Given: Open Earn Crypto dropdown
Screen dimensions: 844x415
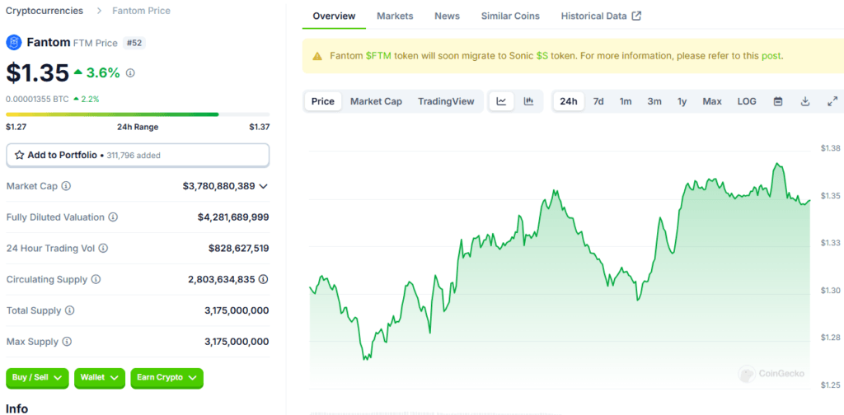Looking at the screenshot, I should (x=166, y=378).
